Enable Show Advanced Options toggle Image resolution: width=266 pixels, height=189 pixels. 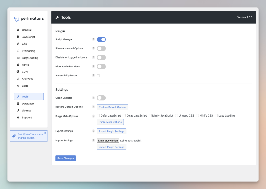tap(101, 48)
